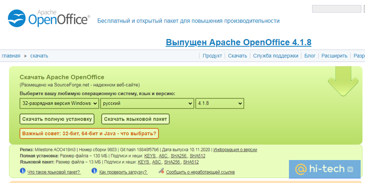The width and height of the screenshot is (365, 183).
Task: Open ASC link in 'Языковой пакет' row
Action: click(157, 162)
